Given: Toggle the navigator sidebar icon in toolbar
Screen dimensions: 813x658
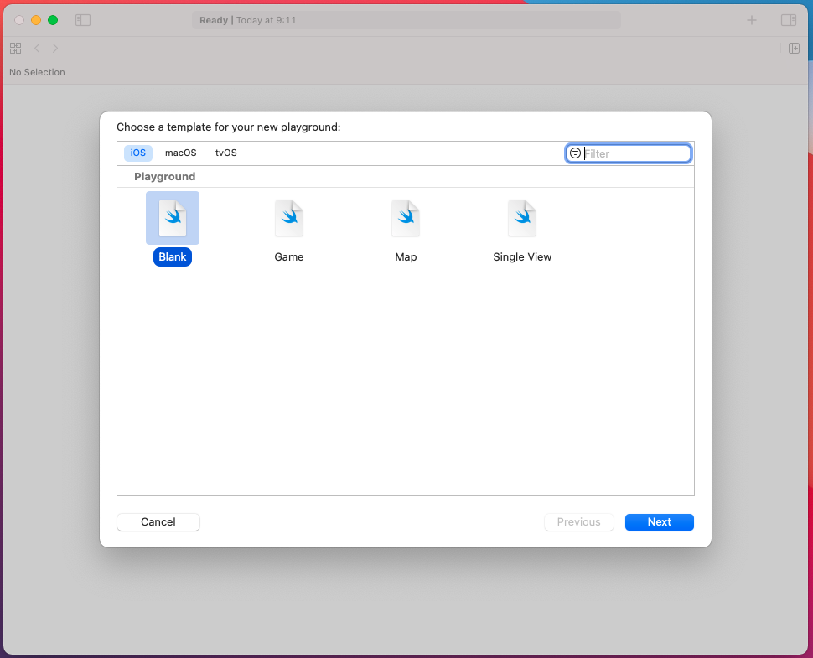Looking at the screenshot, I should [83, 20].
